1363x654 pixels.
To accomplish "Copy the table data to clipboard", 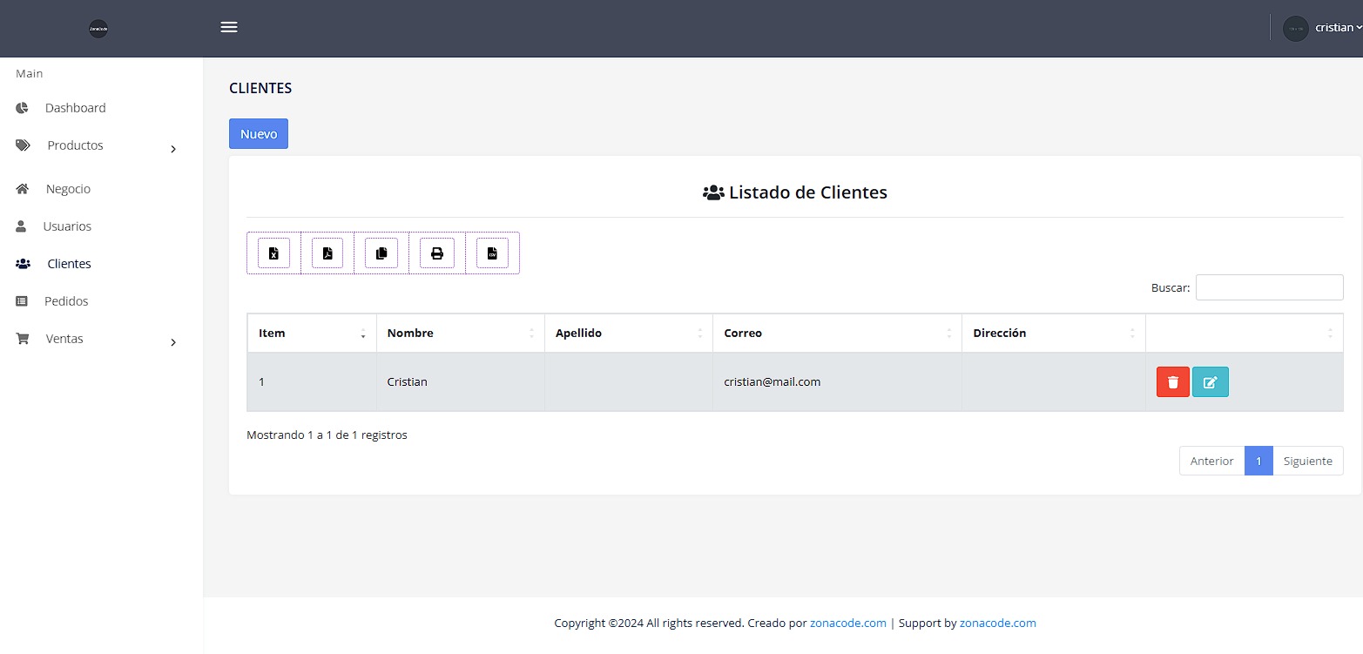I will (x=381, y=253).
